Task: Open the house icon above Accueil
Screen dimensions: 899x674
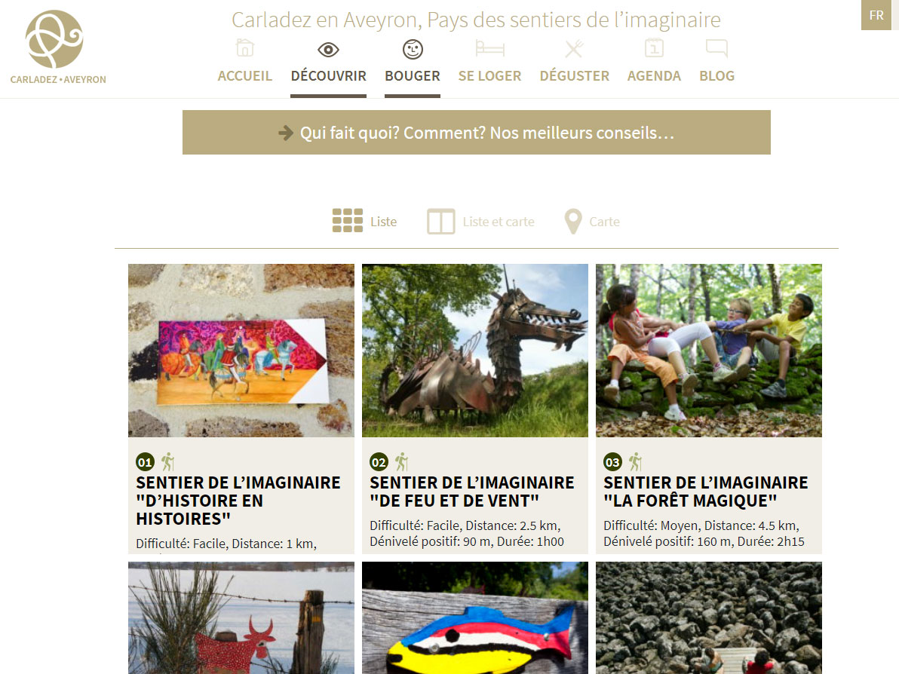Action: [245, 48]
